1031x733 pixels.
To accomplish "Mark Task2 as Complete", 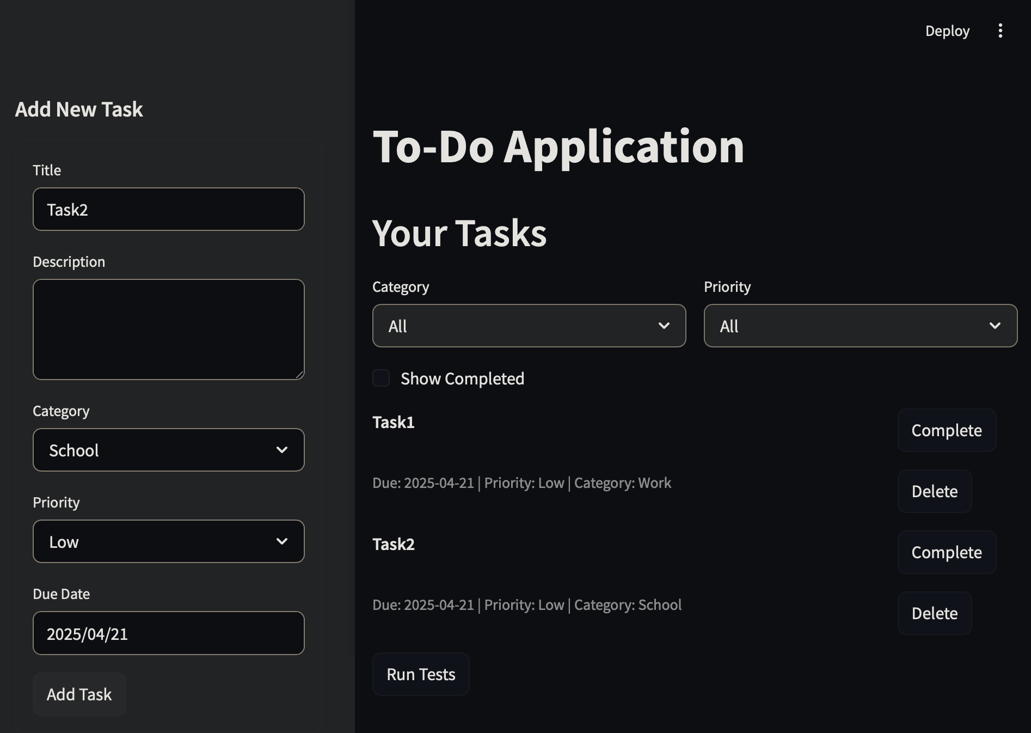I will point(947,552).
